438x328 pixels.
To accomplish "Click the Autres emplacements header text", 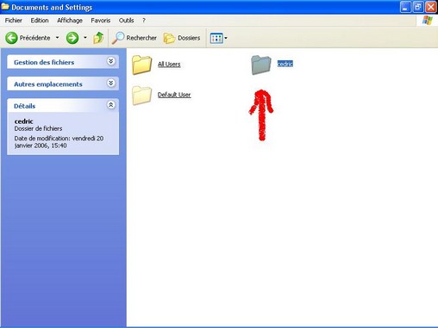I will click(48, 84).
